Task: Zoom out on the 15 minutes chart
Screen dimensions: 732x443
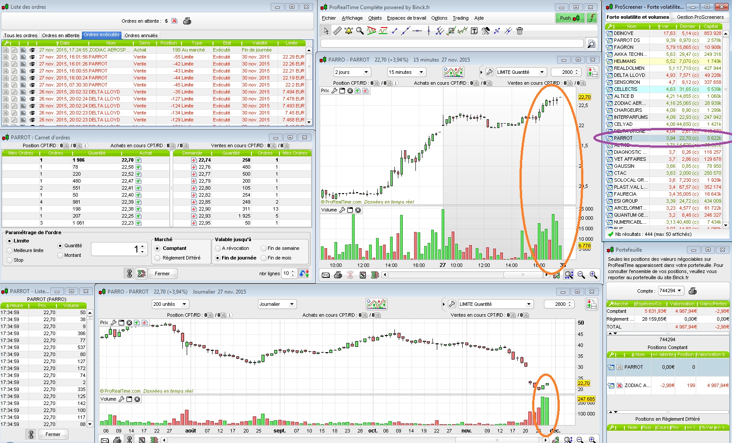Action: pyautogui.click(x=581, y=275)
